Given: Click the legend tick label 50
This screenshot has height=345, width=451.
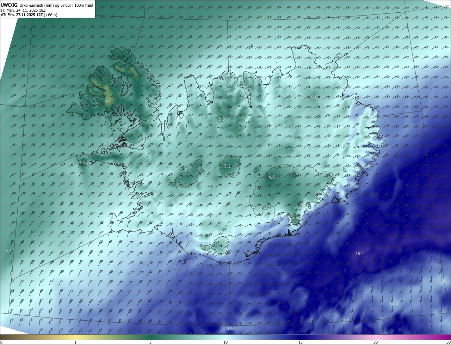Looking at the screenshot, I should click(448, 342).
